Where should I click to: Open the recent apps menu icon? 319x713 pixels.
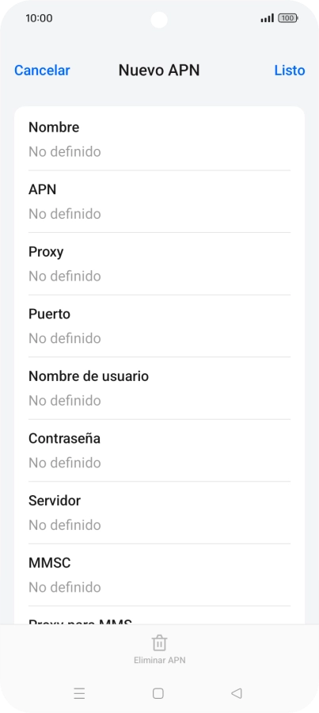pyautogui.click(x=79, y=693)
